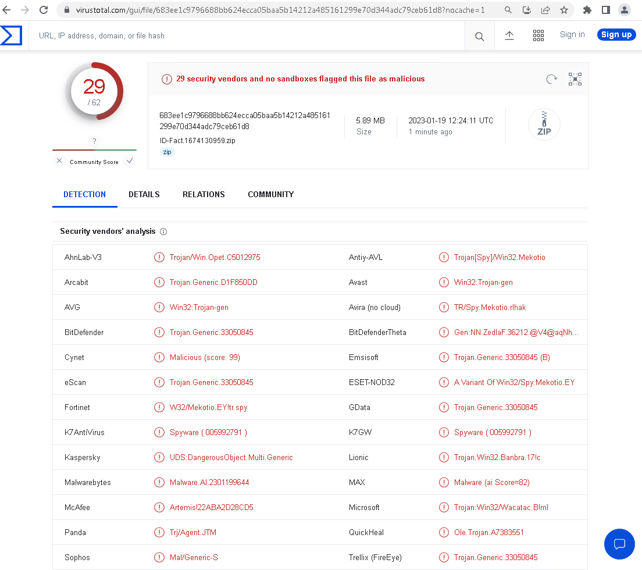Screen dimensions: 642x570
Task: Click the VirusTotal logo icon
Action: tap(11, 35)
